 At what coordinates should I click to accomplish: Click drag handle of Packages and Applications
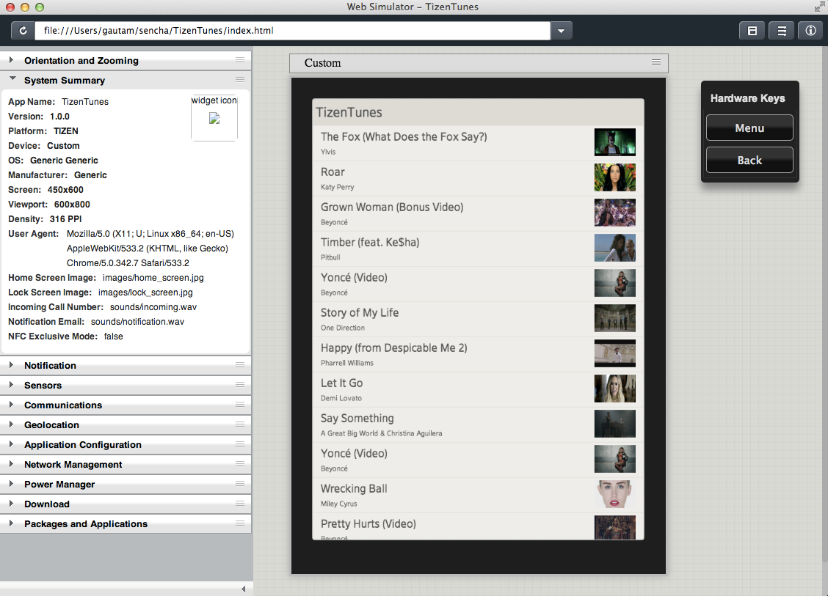tap(240, 523)
